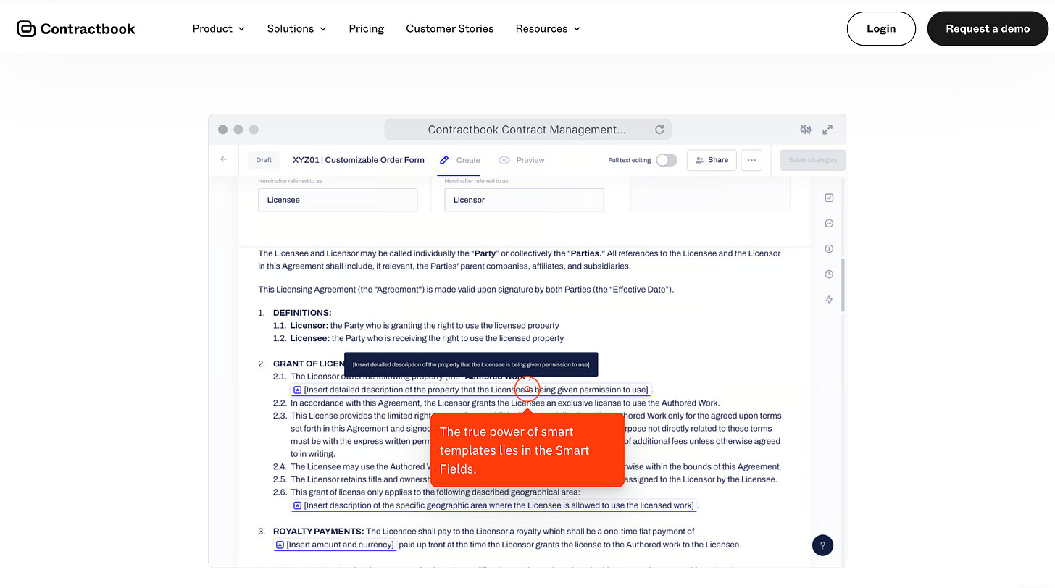Switch to the Create tab

click(459, 160)
